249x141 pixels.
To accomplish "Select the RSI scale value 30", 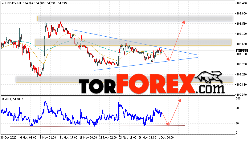I will pos(237,123).
